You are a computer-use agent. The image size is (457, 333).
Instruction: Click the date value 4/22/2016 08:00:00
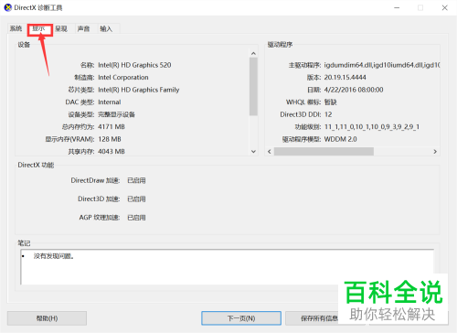(x=354, y=90)
